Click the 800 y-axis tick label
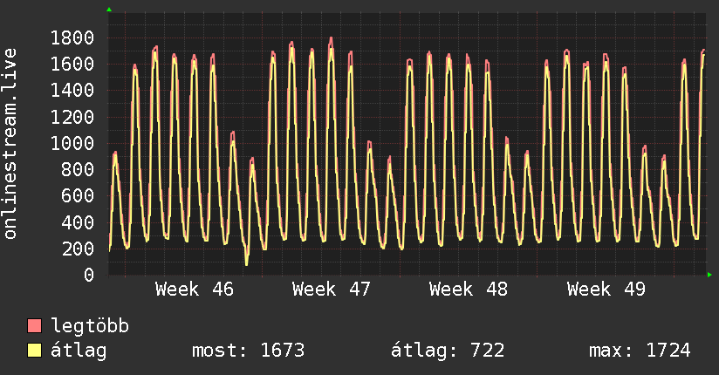The image size is (719, 375). pos(78,169)
